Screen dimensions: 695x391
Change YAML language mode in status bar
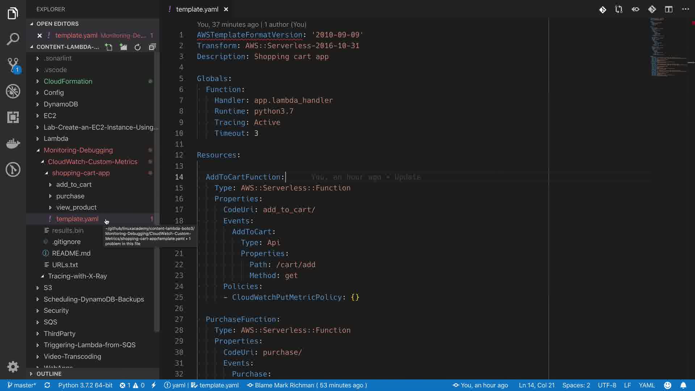[x=646, y=385]
